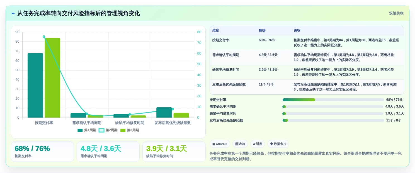
Task: Click the 发布后高优先级缺陷数 progress bar
Action: pos(333,120)
